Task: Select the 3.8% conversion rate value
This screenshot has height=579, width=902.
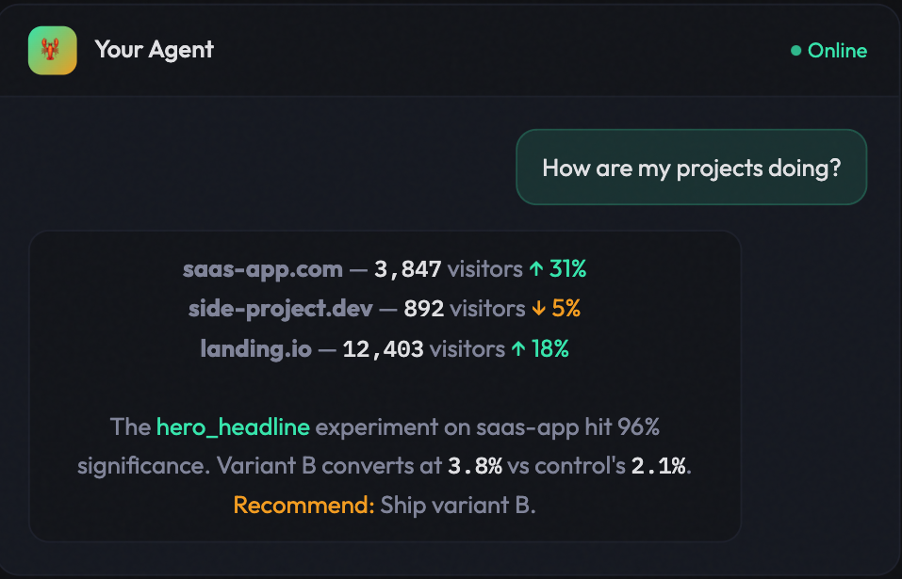Action: [473, 465]
